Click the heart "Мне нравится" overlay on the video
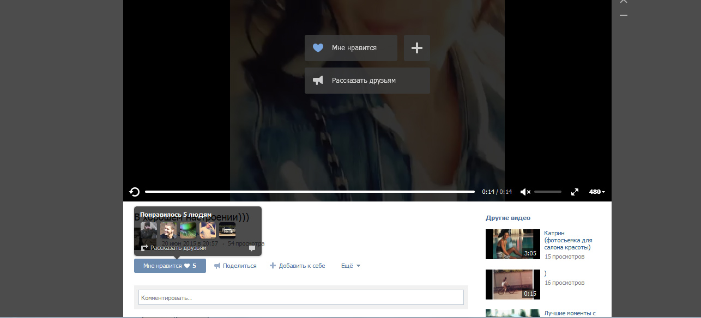 pyautogui.click(x=351, y=48)
